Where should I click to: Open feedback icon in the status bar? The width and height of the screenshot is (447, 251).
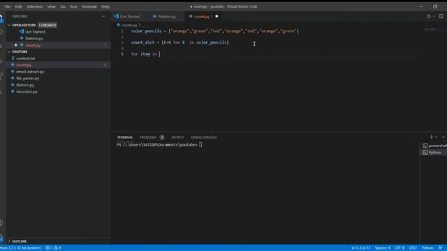click(441, 248)
